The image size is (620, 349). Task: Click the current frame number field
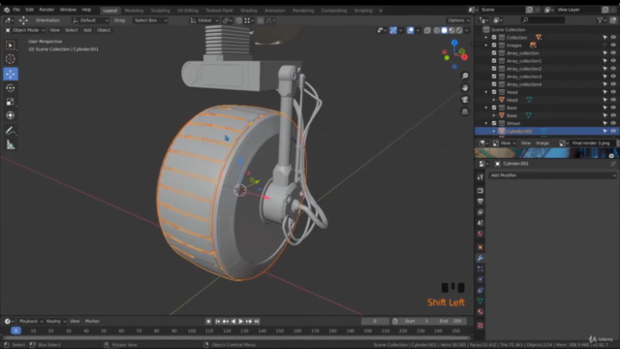coord(375,321)
